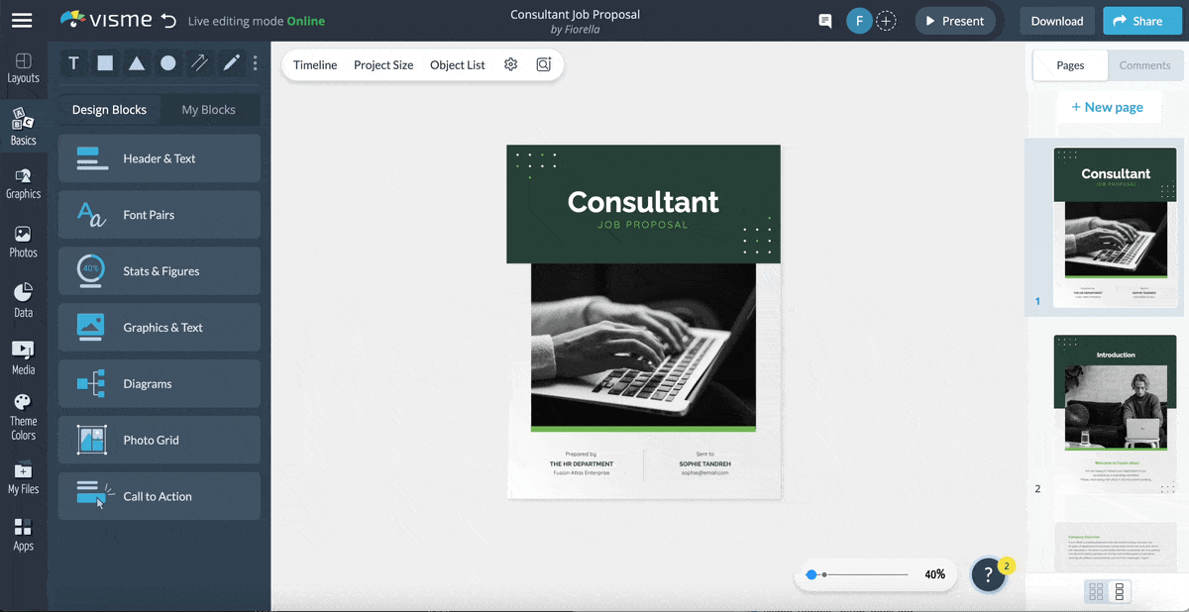
Task: Open the Media panel in the sidebar
Action: 23,357
